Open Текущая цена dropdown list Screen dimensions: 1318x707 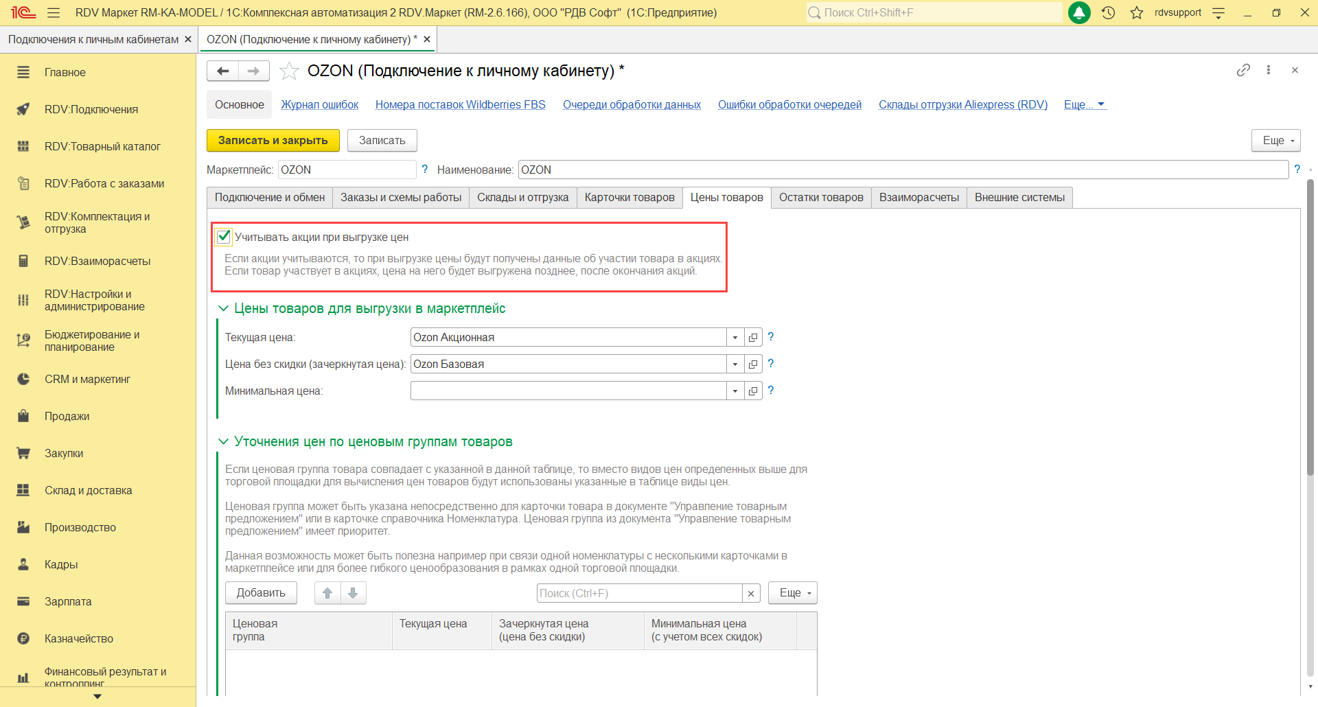tap(735, 337)
